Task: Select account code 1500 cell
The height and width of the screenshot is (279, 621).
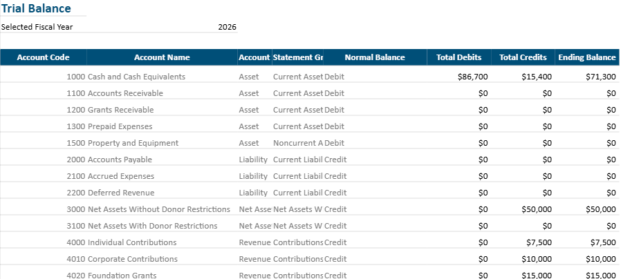Action: 75,143
